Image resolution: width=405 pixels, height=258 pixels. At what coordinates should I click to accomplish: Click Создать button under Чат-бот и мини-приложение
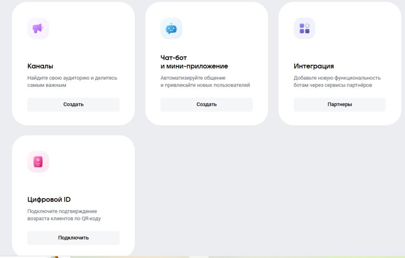click(207, 105)
